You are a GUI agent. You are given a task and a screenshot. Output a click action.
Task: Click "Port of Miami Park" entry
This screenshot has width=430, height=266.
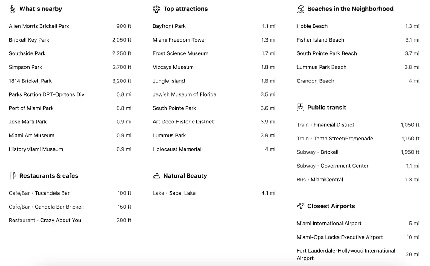click(x=31, y=108)
